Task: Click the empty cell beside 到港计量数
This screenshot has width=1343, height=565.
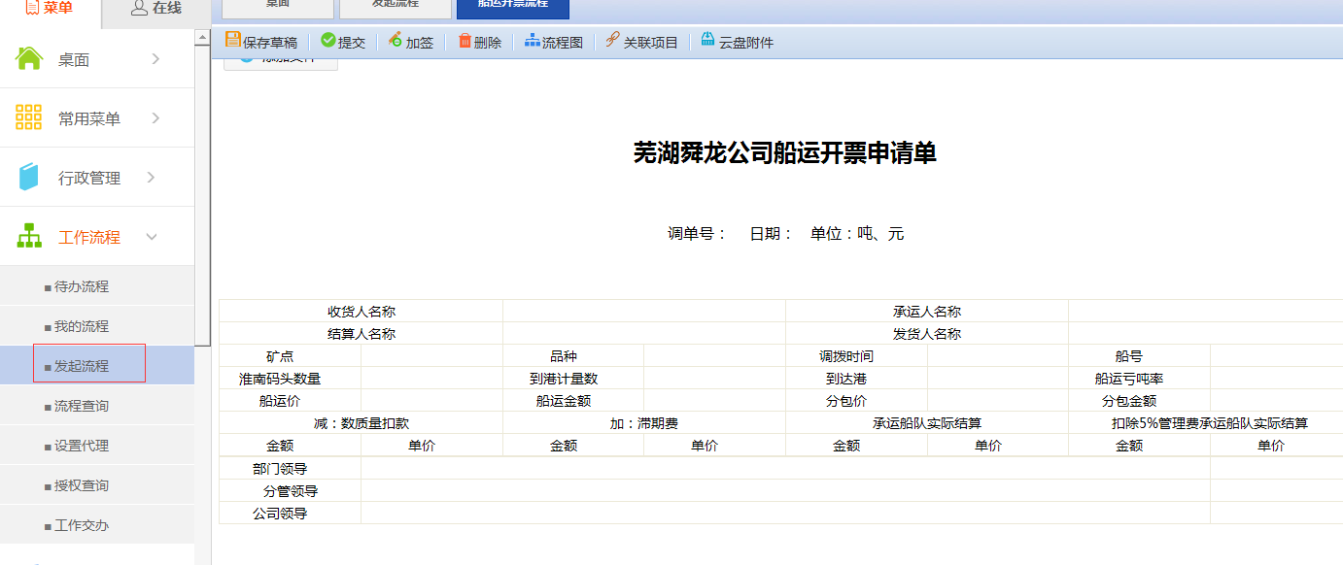Action: click(x=714, y=379)
